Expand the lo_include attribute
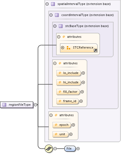 coord(83,73)
